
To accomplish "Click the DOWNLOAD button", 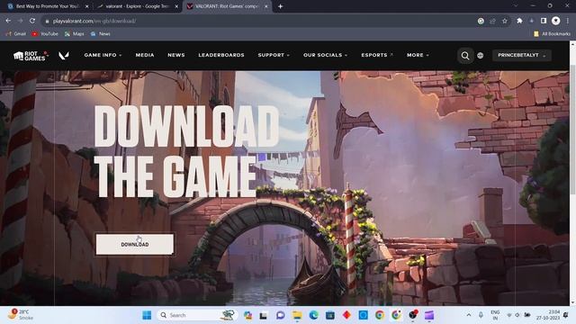I will pos(135,244).
